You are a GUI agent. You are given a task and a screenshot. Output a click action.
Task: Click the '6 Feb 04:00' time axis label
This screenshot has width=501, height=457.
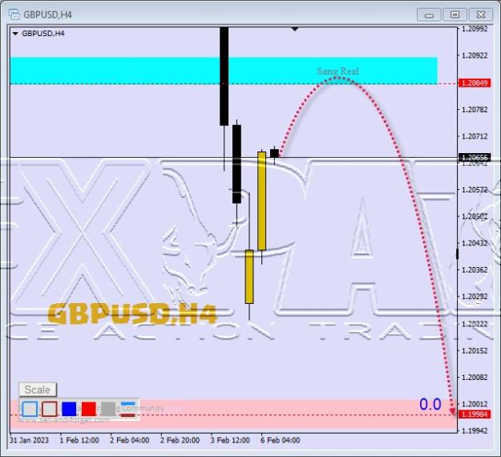281,440
